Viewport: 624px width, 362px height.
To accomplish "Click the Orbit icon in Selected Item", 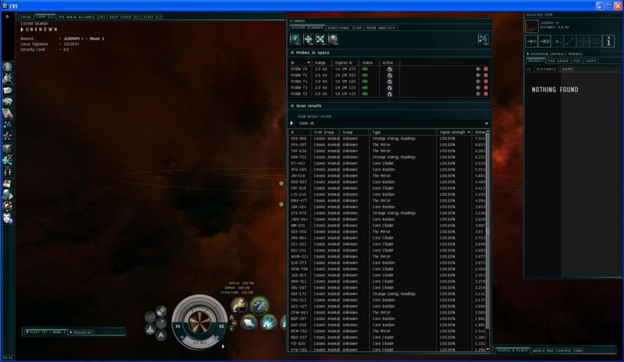I will point(557,41).
